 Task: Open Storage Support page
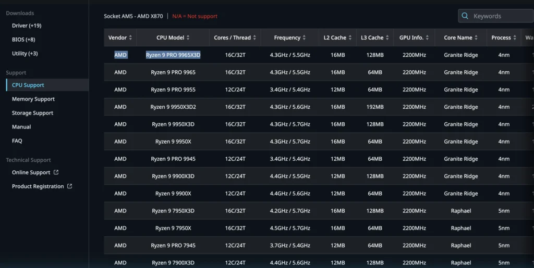[x=33, y=113]
